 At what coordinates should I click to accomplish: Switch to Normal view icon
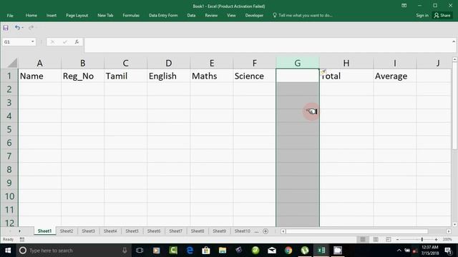(363, 239)
